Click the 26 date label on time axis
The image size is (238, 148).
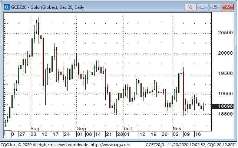click(165, 134)
